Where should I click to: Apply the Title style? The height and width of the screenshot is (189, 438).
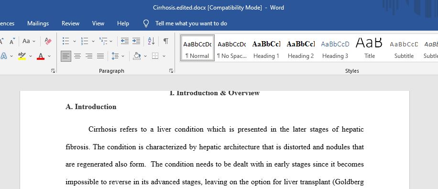click(370, 48)
